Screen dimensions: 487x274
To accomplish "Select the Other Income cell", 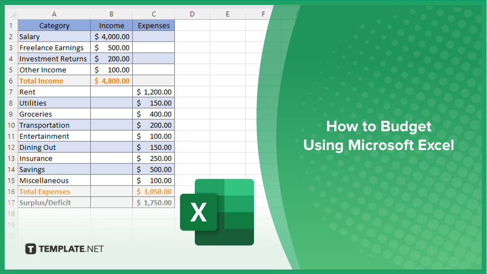I will tap(54, 70).
